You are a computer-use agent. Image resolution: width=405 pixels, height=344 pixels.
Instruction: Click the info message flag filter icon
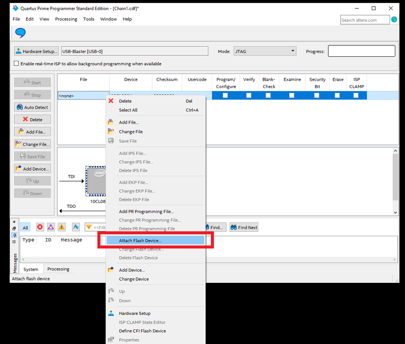point(76,227)
